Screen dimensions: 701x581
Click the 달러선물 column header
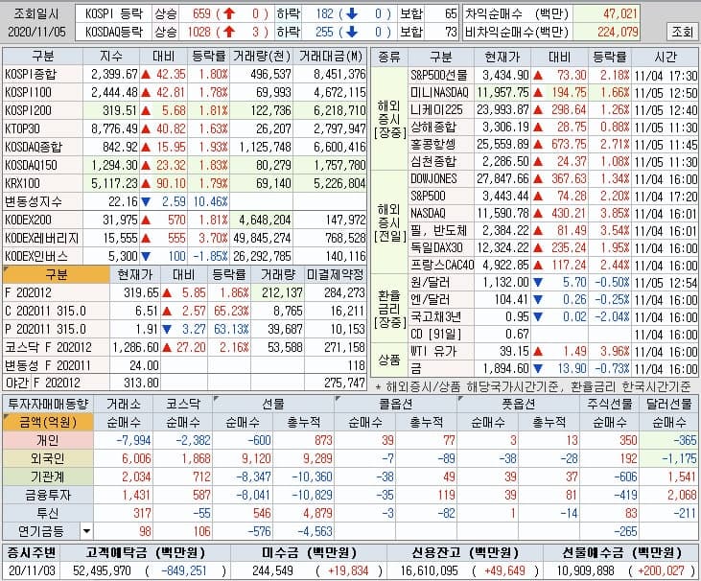click(668, 404)
